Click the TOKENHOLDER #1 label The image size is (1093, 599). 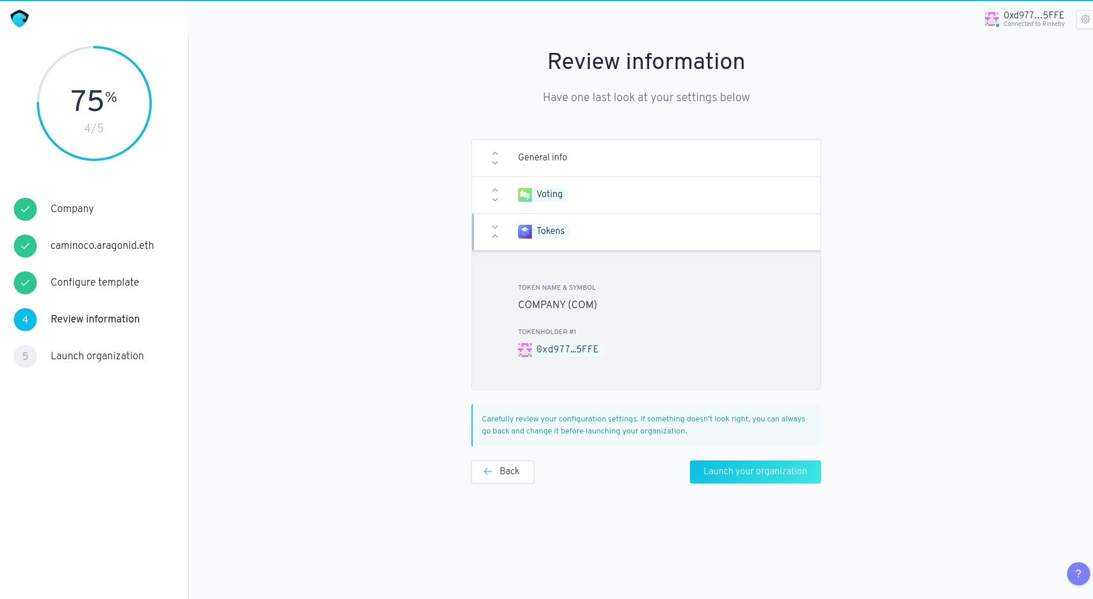(x=547, y=332)
